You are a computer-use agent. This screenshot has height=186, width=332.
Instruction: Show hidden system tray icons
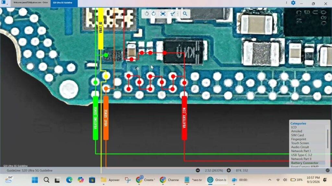tap(269, 180)
